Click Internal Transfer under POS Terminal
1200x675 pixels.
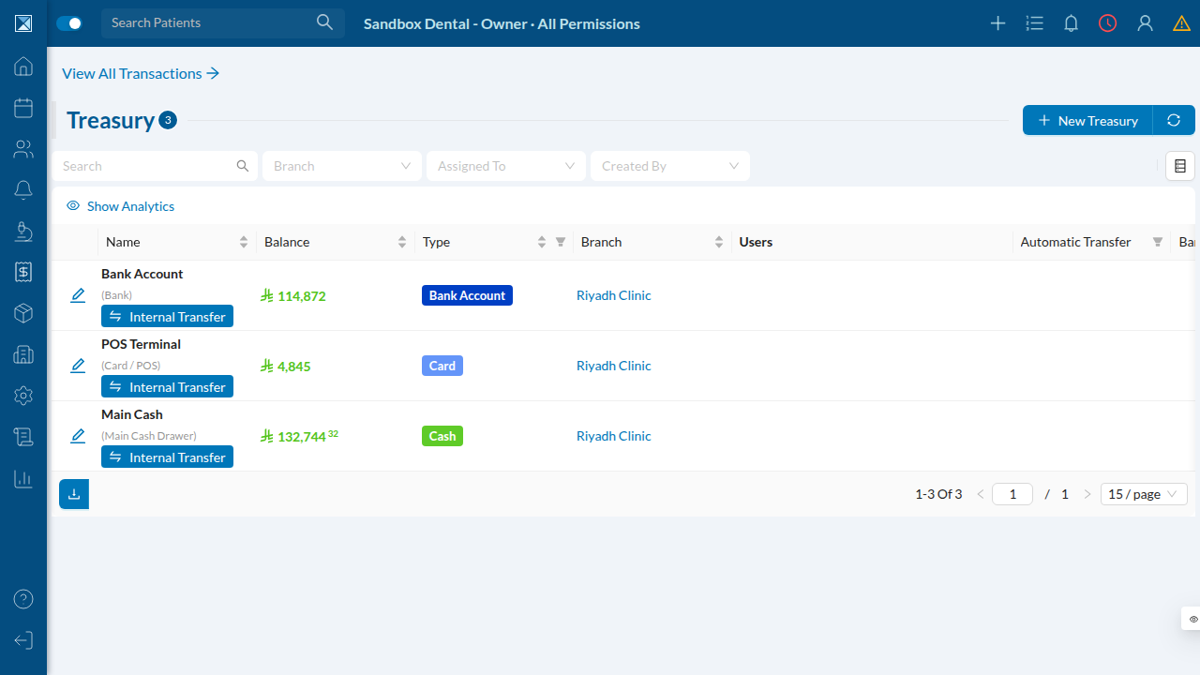pos(167,387)
